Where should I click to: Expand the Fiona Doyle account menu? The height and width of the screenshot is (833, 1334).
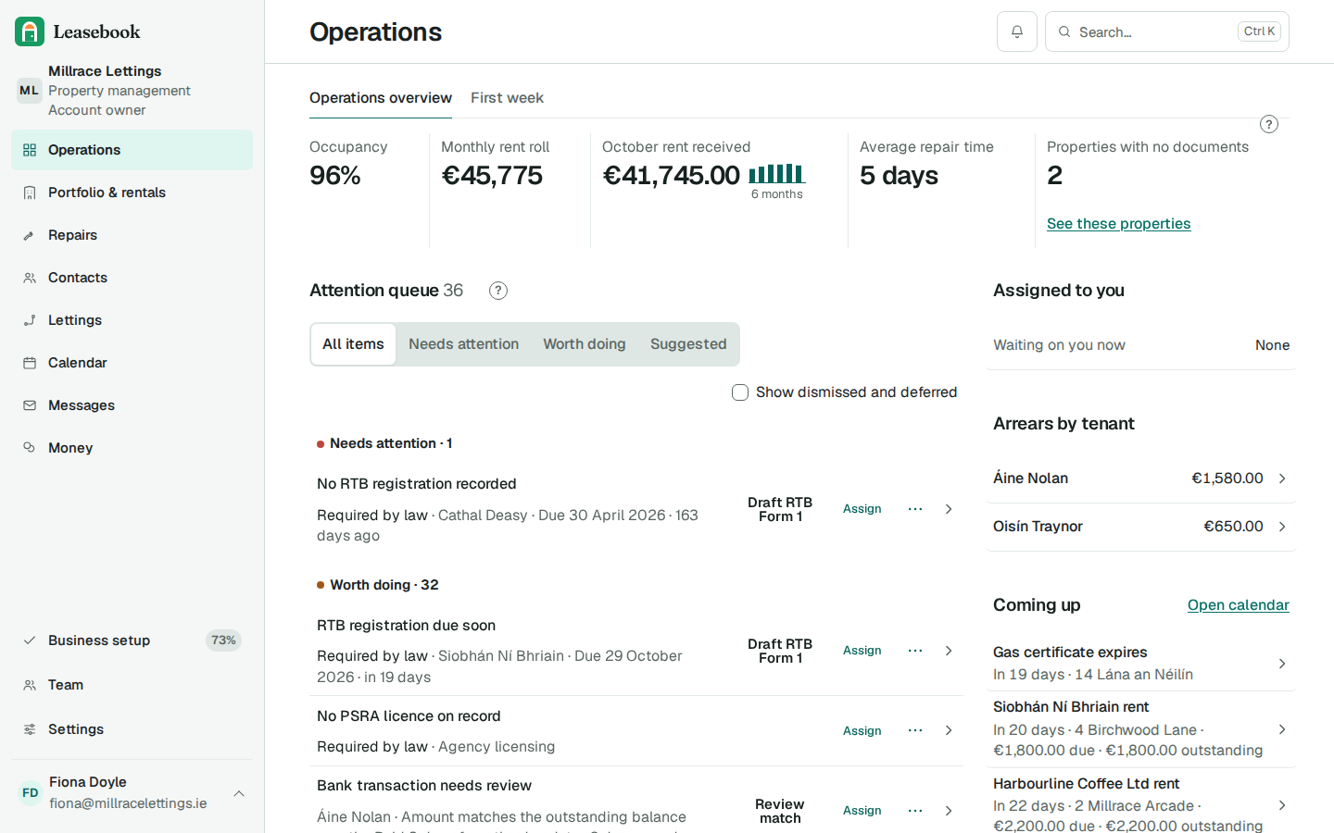coord(239,793)
